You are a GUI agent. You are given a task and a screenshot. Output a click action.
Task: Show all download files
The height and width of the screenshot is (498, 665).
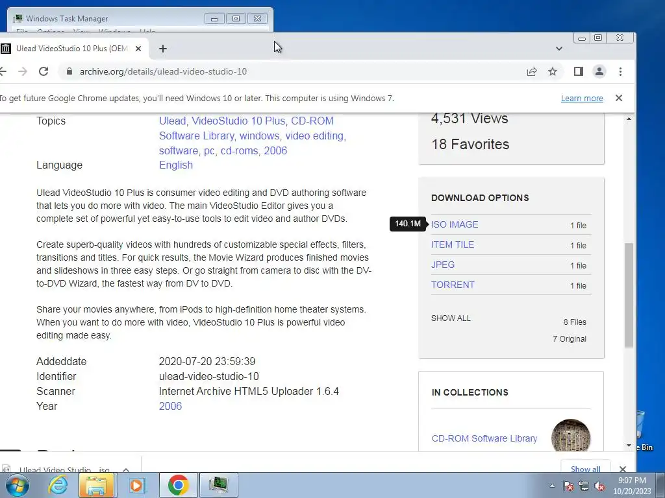[451, 318]
